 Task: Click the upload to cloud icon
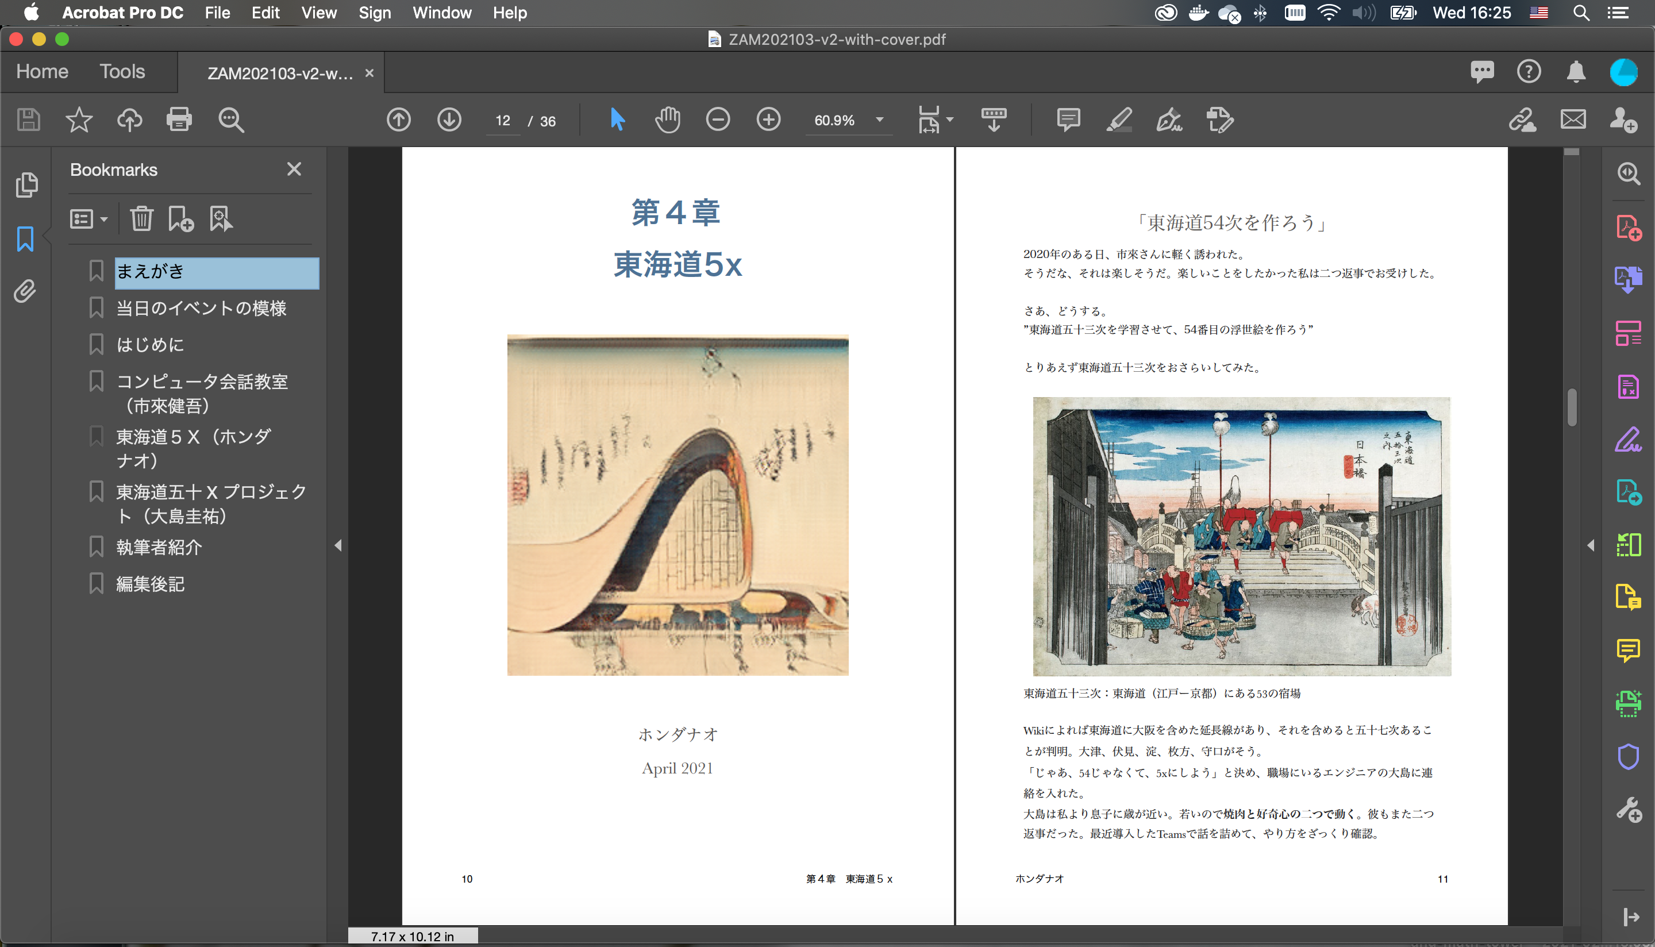click(x=129, y=120)
